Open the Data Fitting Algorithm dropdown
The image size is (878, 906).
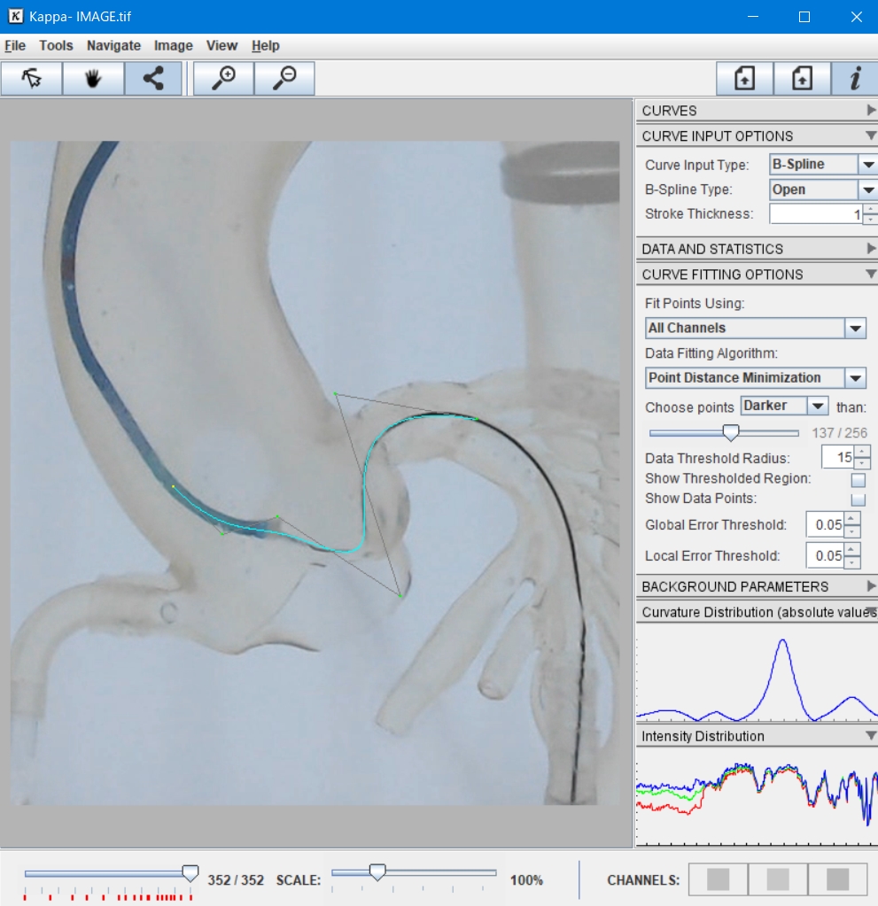pos(756,378)
